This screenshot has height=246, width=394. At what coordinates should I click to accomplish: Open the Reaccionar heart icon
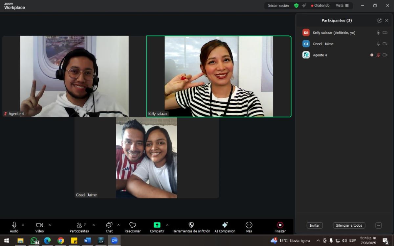133,225
